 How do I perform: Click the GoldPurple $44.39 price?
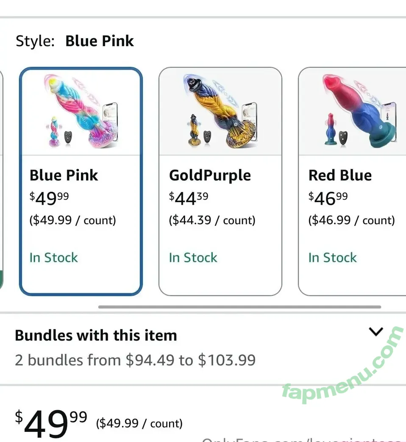(x=189, y=198)
